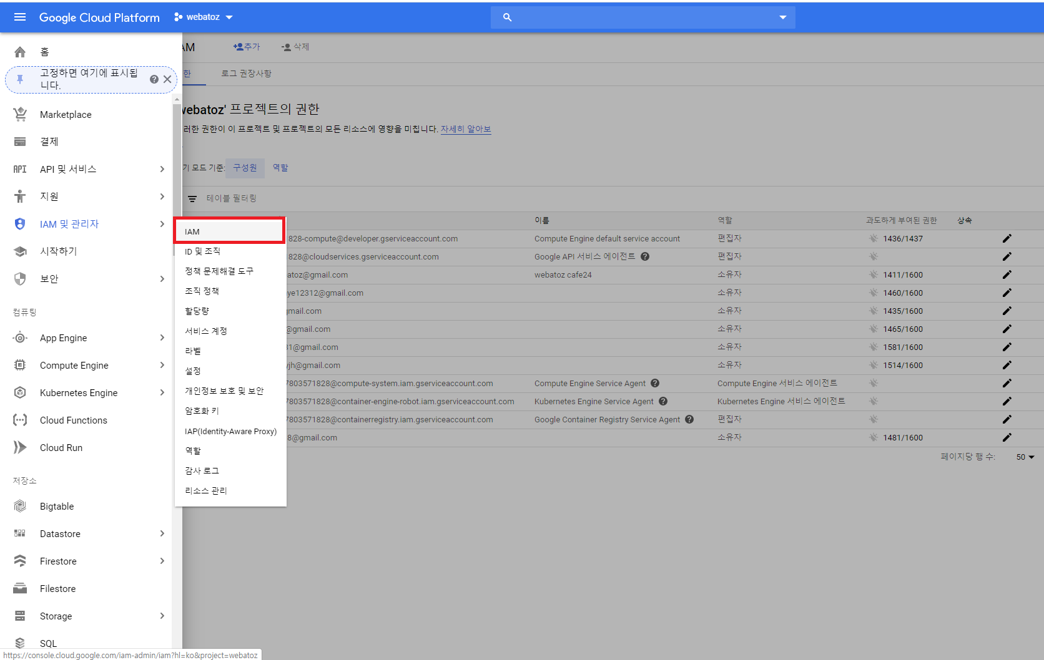This screenshot has width=1044, height=660.
Task: Click the Google Cloud Platform logo
Action: coord(99,17)
